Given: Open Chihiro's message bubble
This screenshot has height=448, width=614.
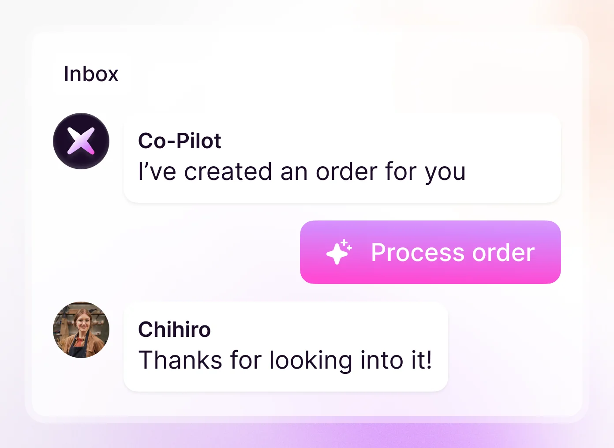Looking at the screenshot, I should [286, 347].
